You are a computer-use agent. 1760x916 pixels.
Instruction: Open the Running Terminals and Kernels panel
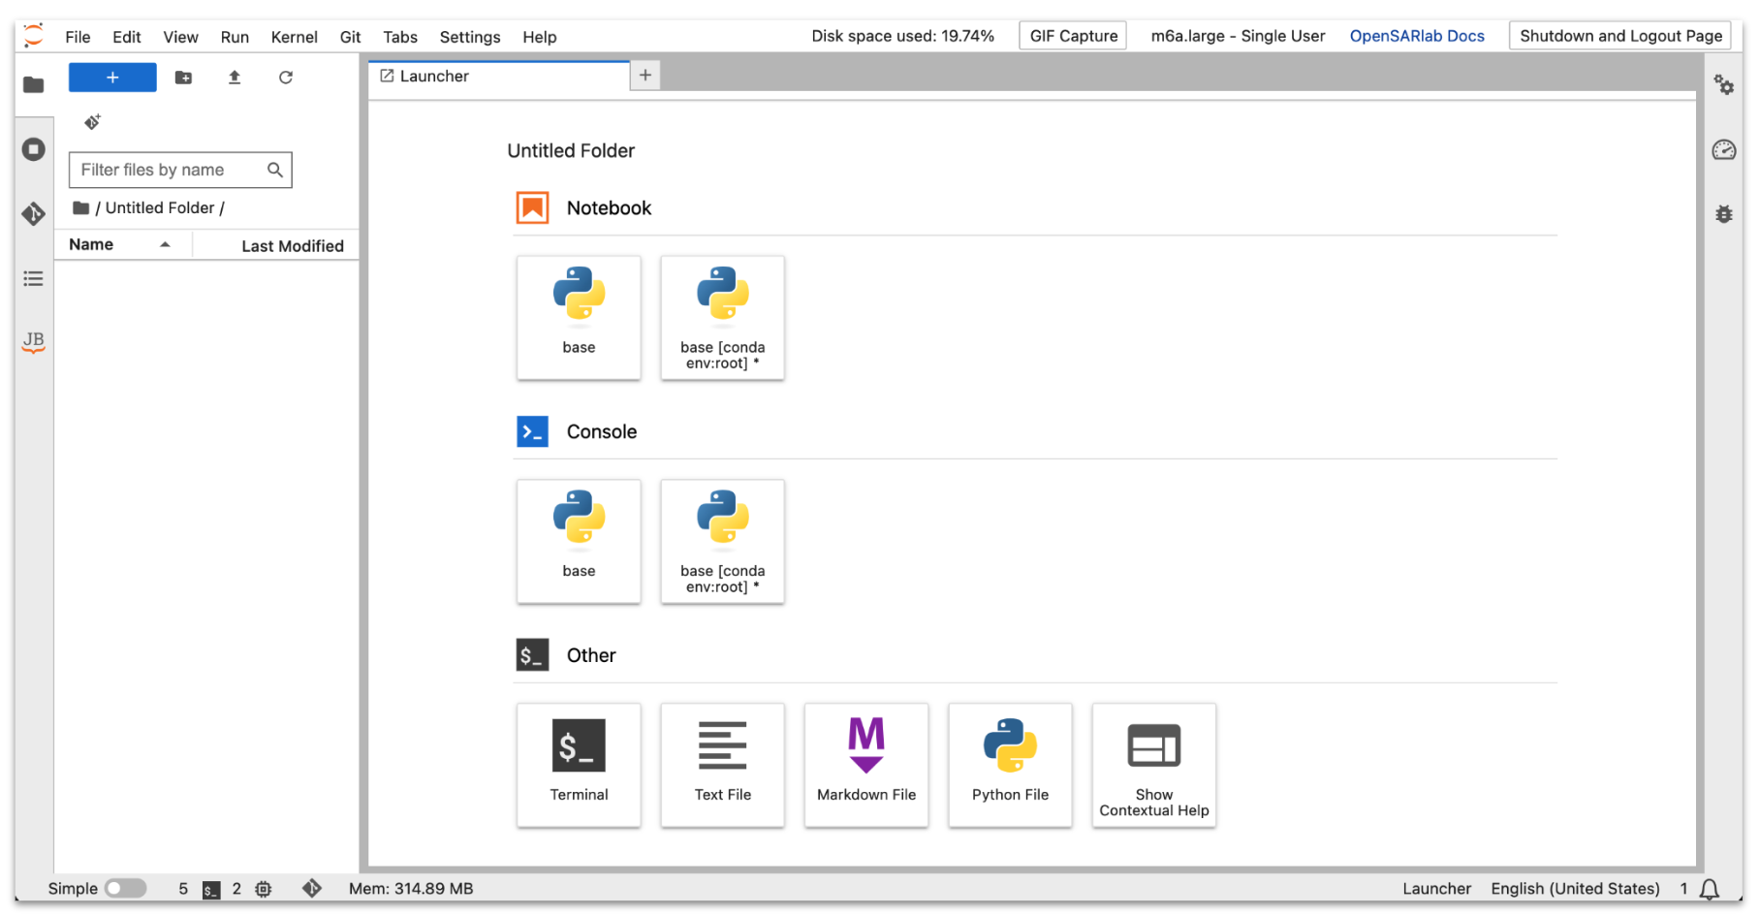[x=33, y=149]
